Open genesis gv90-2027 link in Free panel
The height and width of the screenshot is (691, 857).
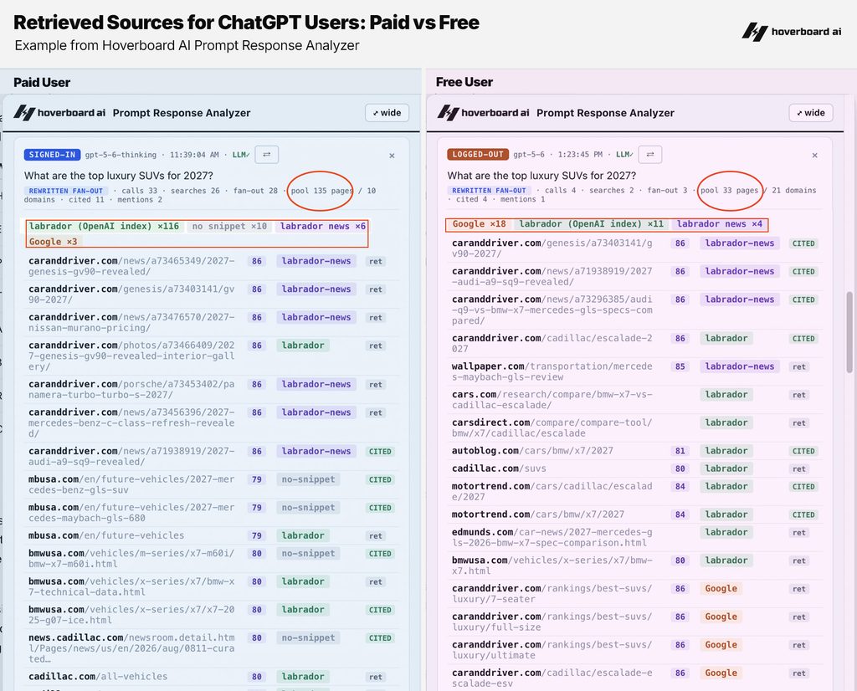click(552, 248)
